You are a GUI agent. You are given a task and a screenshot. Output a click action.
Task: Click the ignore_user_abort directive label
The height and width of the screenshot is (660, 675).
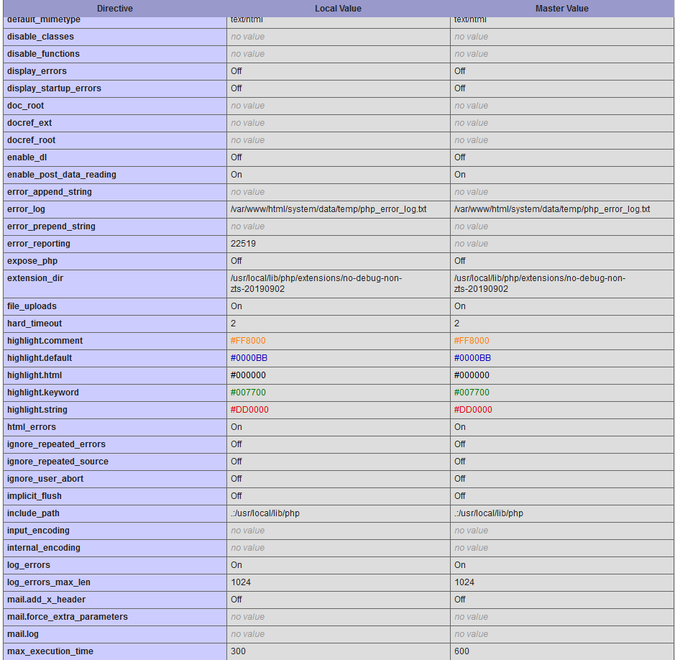pyautogui.click(x=45, y=478)
